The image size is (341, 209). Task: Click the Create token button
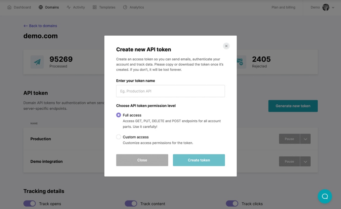click(x=199, y=160)
